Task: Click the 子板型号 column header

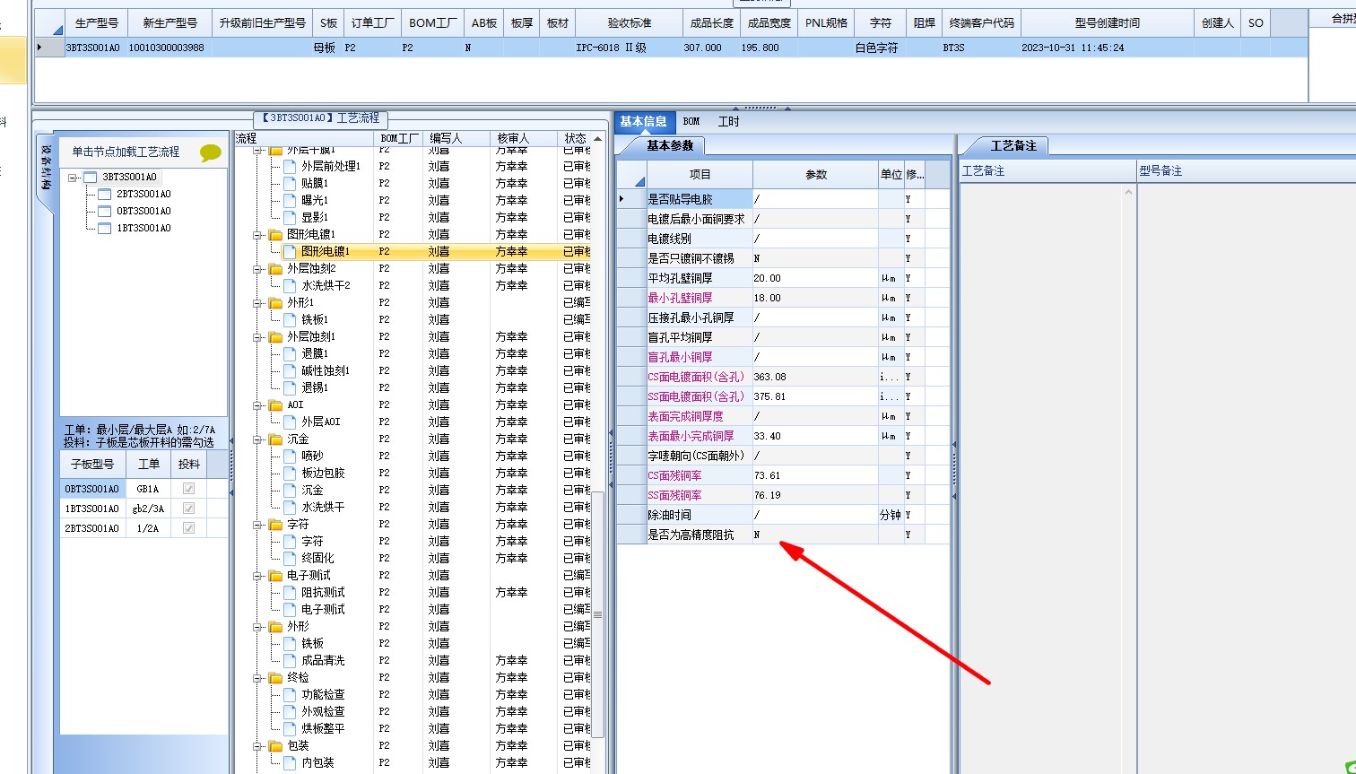Action: coord(92,464)
